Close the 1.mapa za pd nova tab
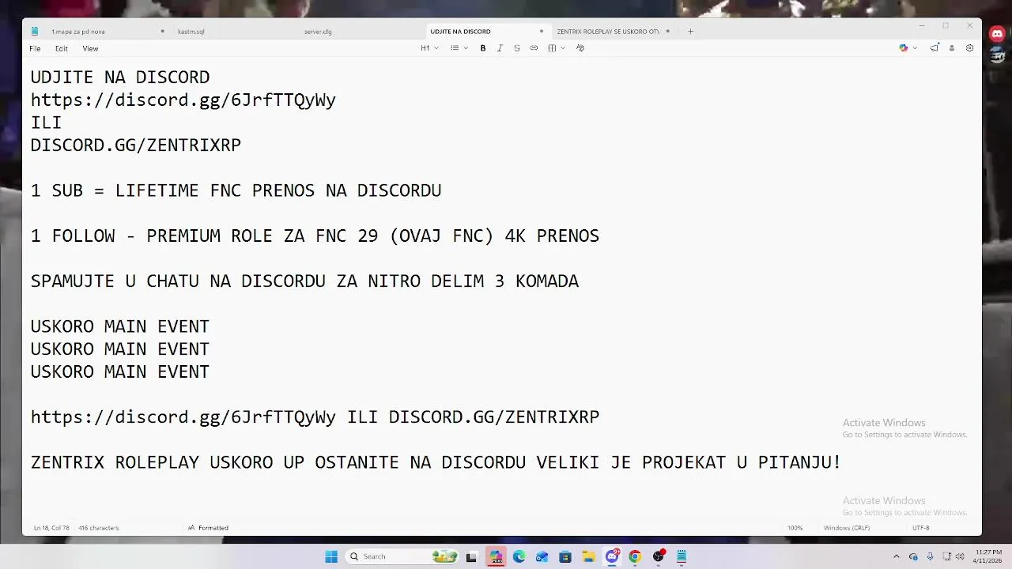The width and height of the screenshot is (1012, 569). point(163,32)
